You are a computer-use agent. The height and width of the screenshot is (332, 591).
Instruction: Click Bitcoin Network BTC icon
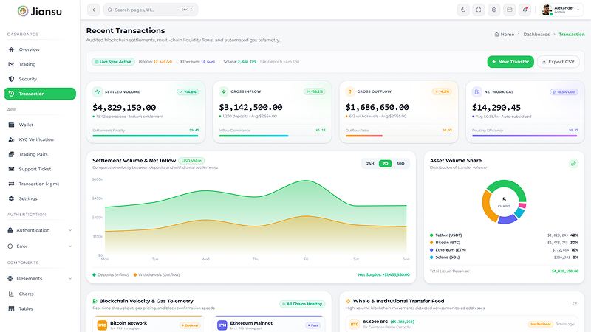pos(102,325)
